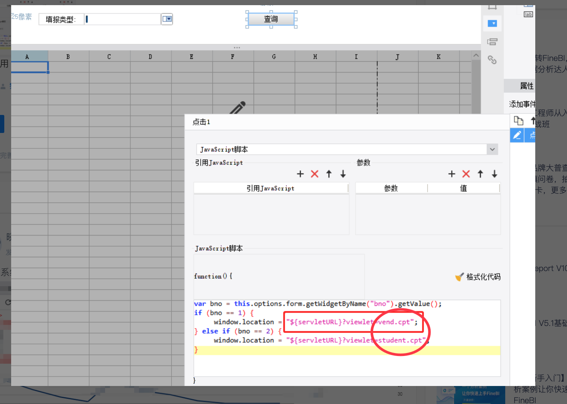Expand the JavaScript脚本 type dropdown
This screenshot has width=567, height=404.
coord(492,149)
